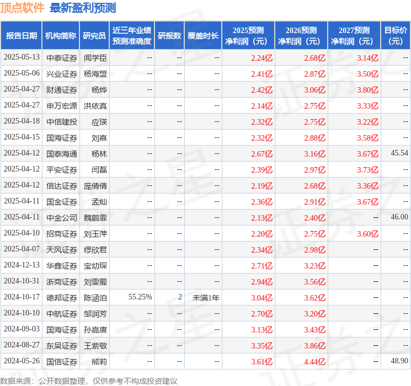Viewport: 411px width, 386px height.
Task: Select analyst 庞倩倩
Action: 95,186
